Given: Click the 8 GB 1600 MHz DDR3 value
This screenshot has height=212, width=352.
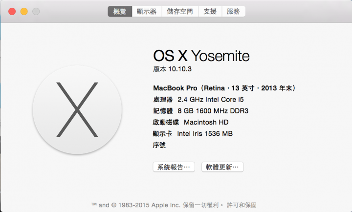Looking at the screenshot, I should 213,111.
